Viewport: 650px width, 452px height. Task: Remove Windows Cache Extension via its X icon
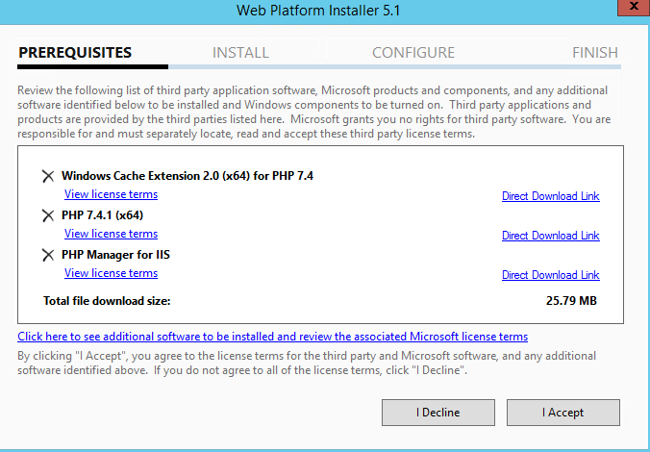48,176
